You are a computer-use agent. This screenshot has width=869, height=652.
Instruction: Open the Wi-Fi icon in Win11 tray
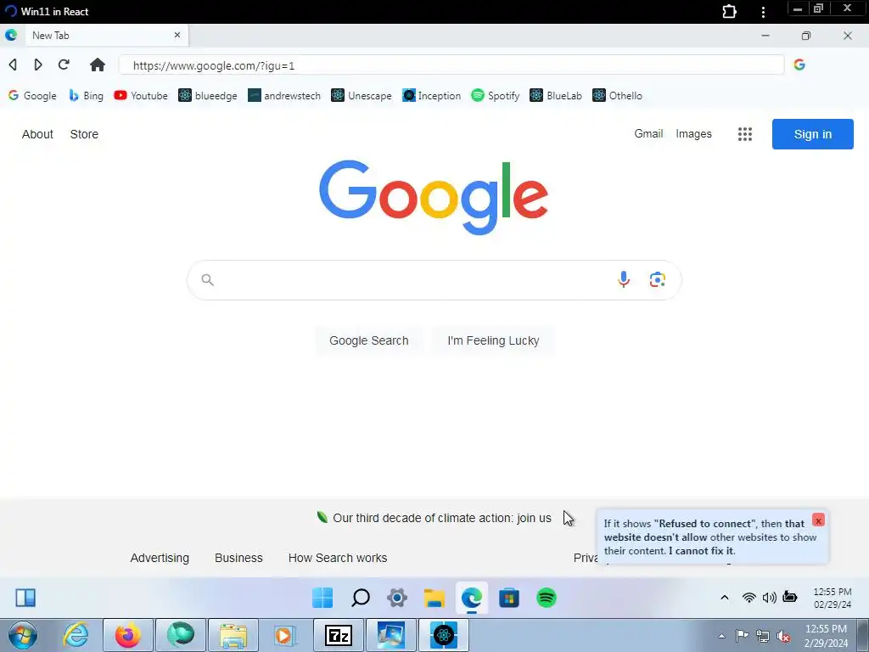point(748,597)
